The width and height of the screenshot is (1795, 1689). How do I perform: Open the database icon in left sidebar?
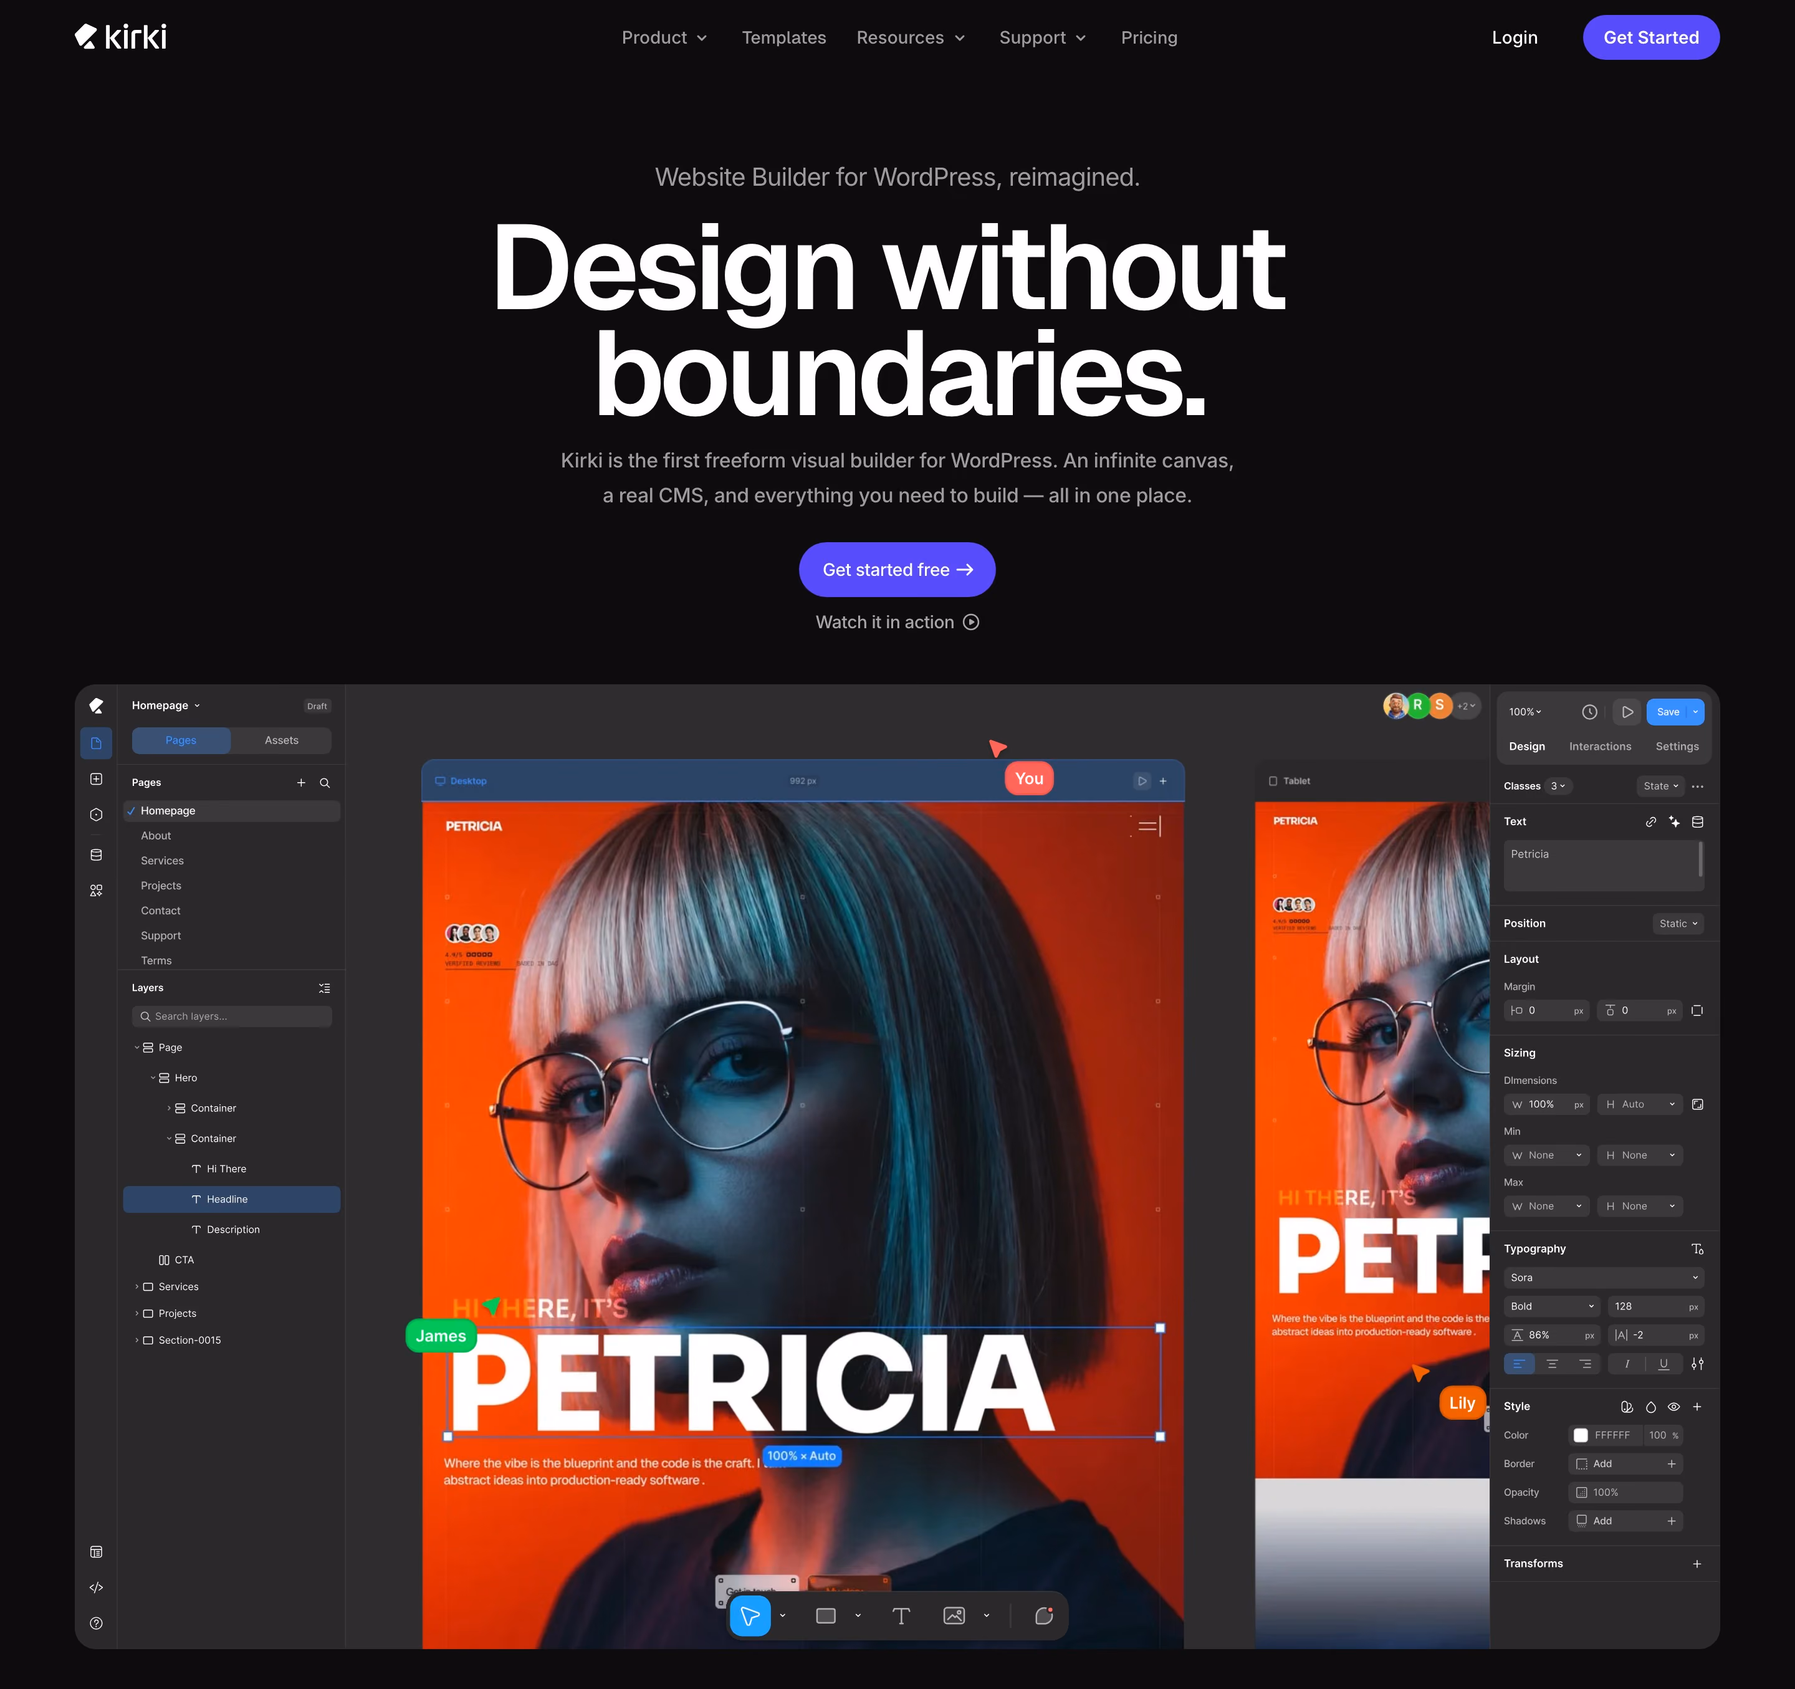97,855
